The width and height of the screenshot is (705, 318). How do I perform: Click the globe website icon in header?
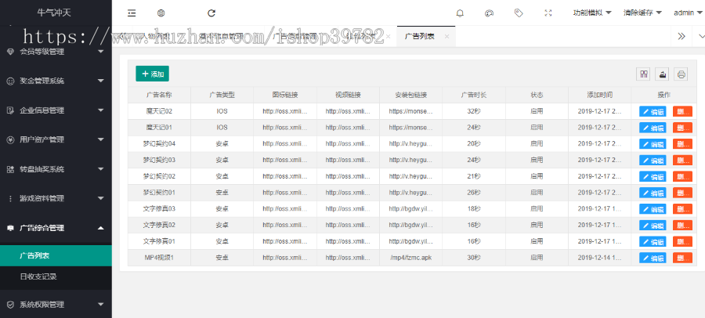point(161,13)
